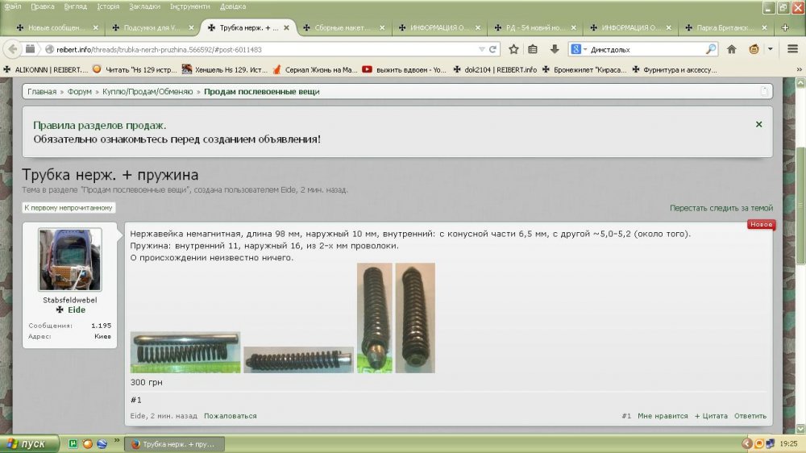Open the rightmost vertical spring photo

pos(415,318)
